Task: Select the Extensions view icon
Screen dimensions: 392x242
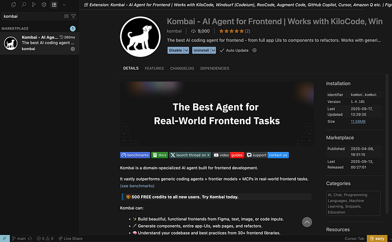Action: click(54, 4)
